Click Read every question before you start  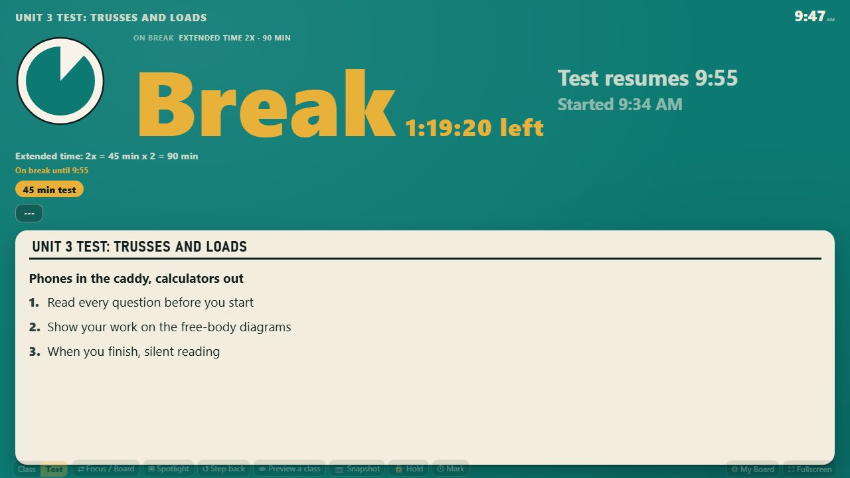(x=150, y=303)
